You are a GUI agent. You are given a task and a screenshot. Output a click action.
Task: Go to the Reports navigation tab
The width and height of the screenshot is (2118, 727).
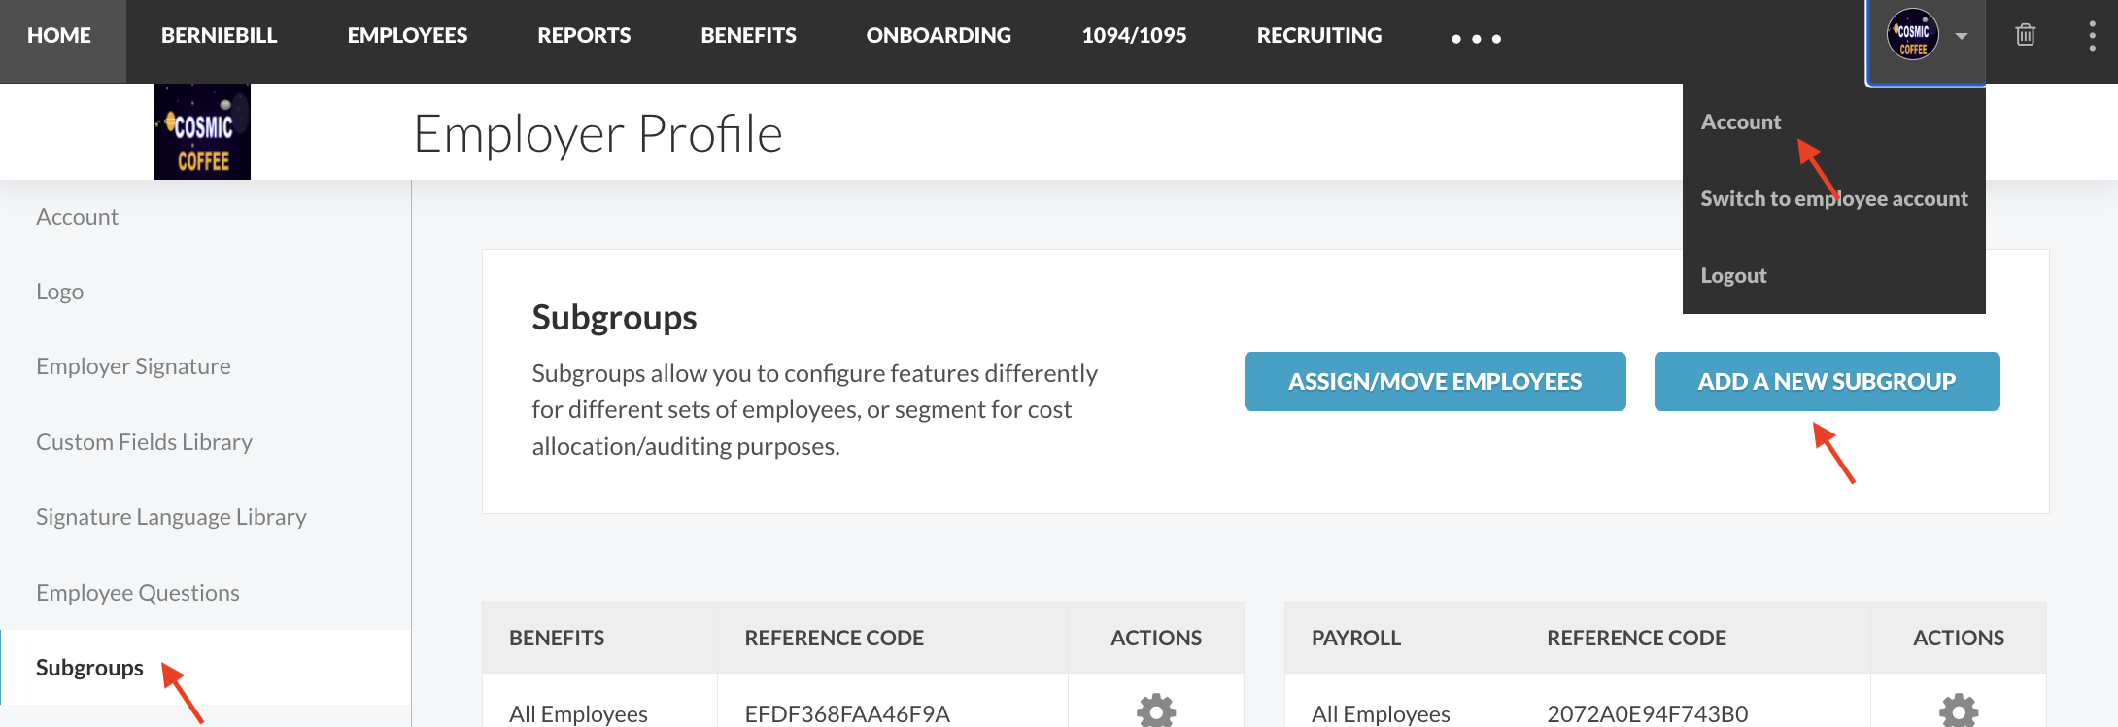coord(584,35)
